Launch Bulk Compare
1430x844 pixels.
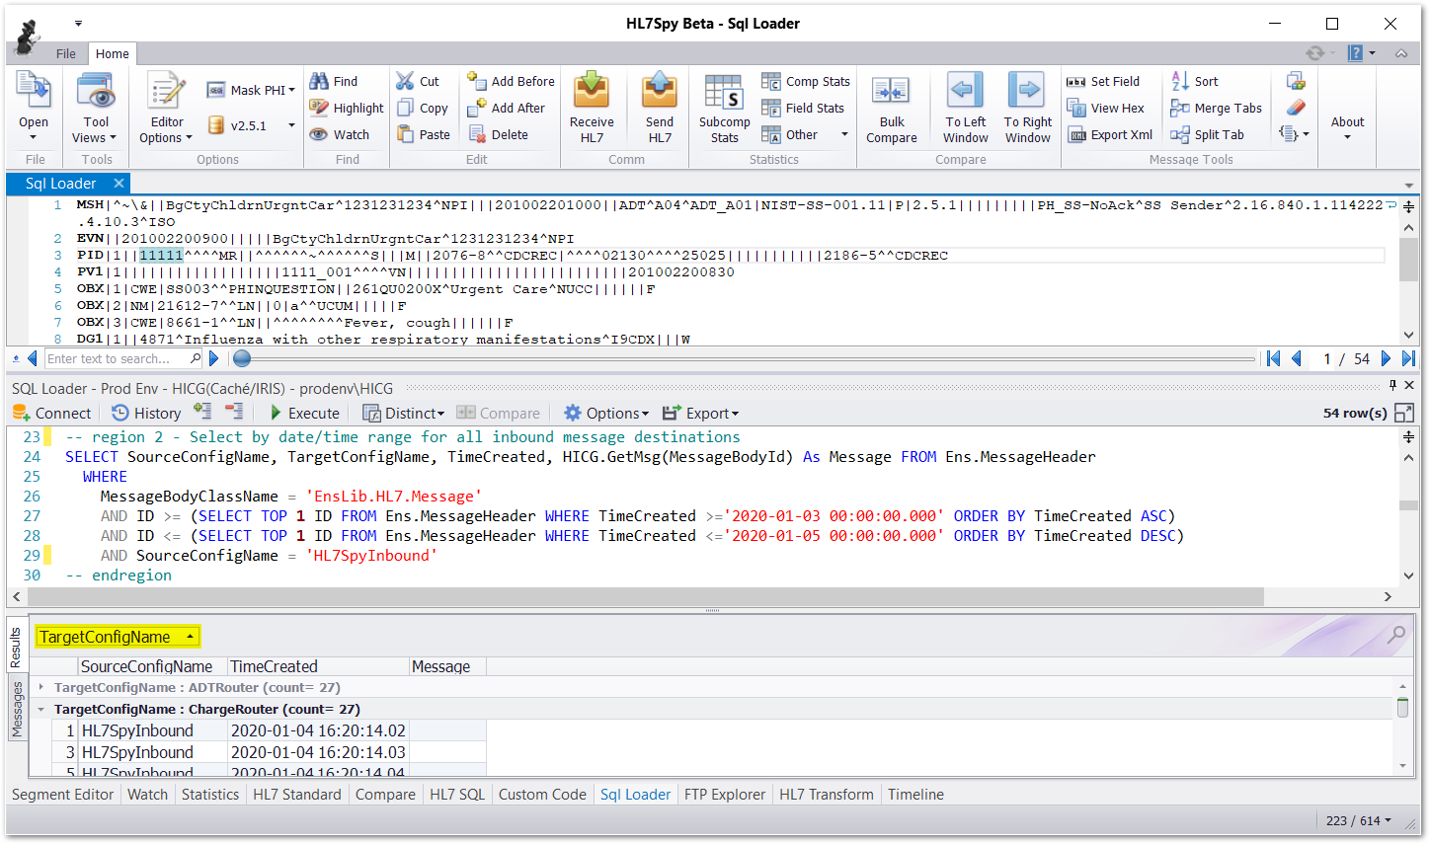point(892,109)
